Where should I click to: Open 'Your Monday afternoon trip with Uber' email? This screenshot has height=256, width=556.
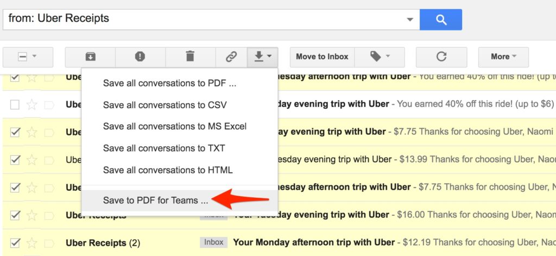tap(314, 242)
